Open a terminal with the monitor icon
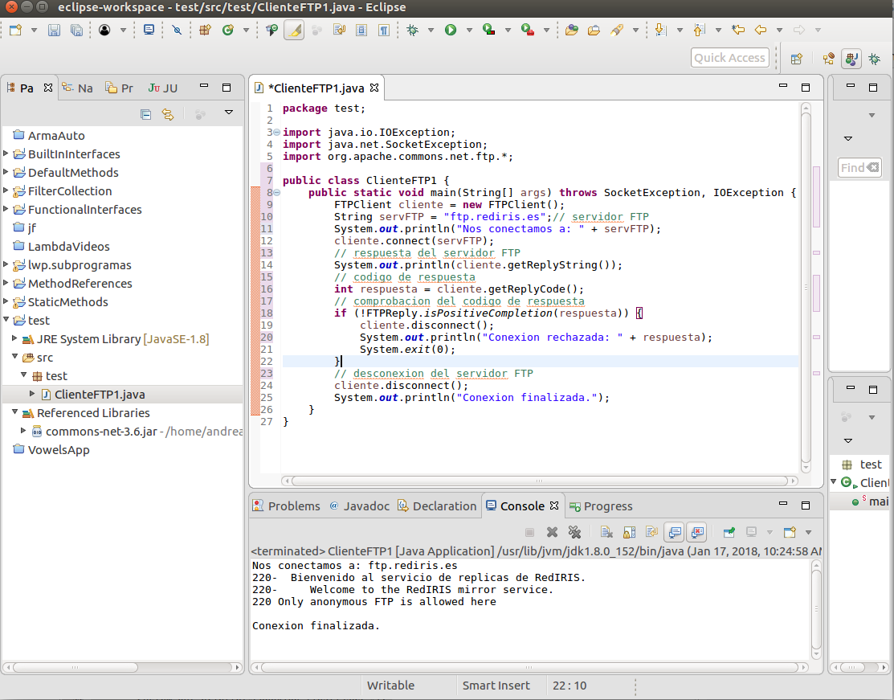 [x=149, y=30]
